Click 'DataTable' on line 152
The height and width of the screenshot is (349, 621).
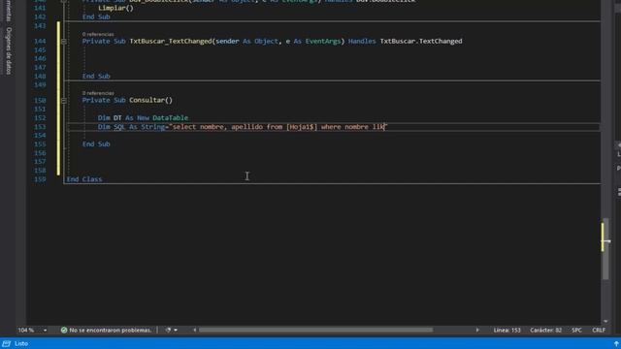pos(171,118)
